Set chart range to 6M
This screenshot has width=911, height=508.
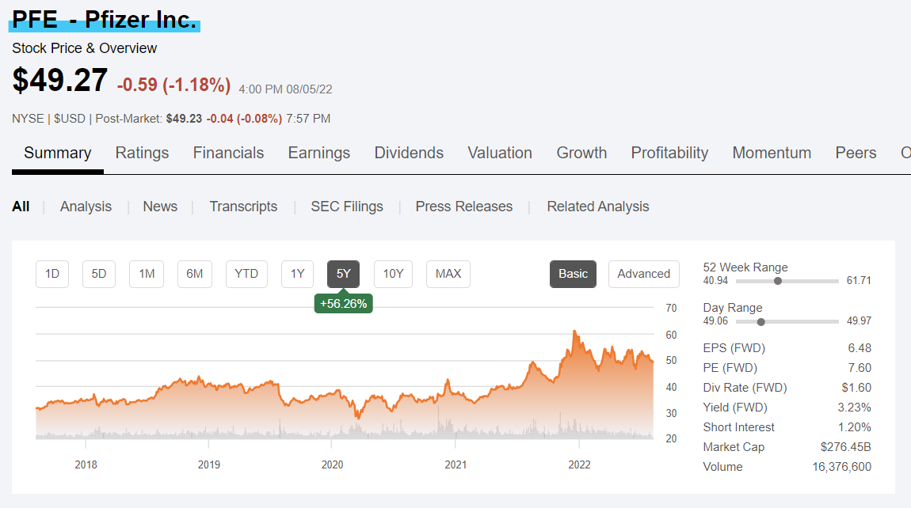pos(195,274)
